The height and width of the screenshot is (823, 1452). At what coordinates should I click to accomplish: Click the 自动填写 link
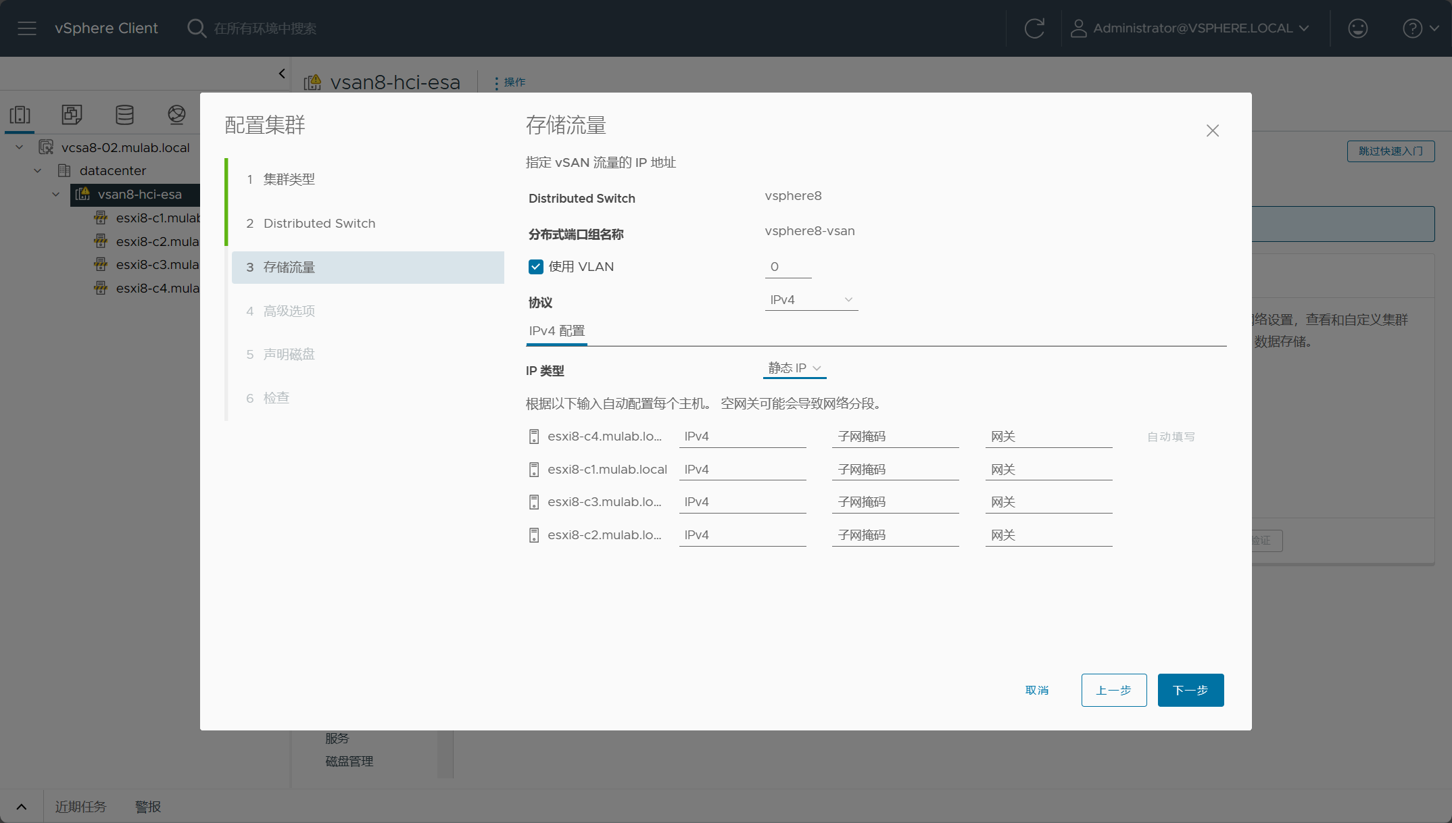point(1171,437)
